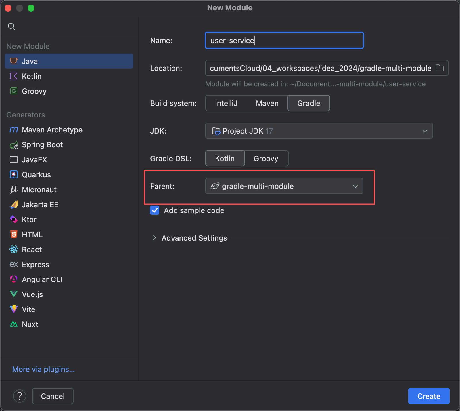Click the Ktor diamond icon
Image resolution: width=460 pixels, height=411 pixels.
click(x=14, y=219)
